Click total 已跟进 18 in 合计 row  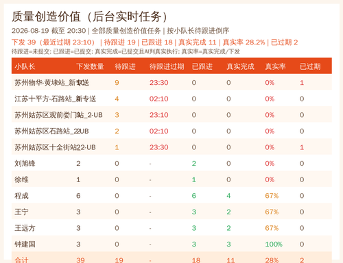196,260
